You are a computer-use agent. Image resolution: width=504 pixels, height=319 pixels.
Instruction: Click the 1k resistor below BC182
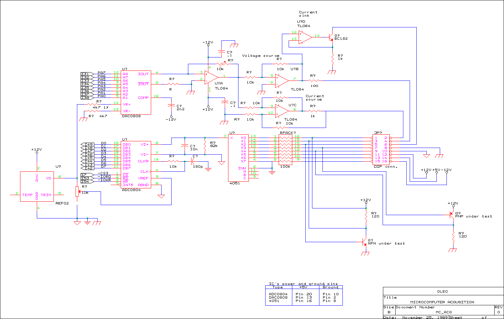click(x=332, y=59)
